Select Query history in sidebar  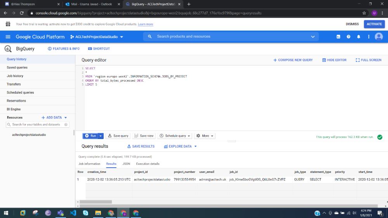38,59
